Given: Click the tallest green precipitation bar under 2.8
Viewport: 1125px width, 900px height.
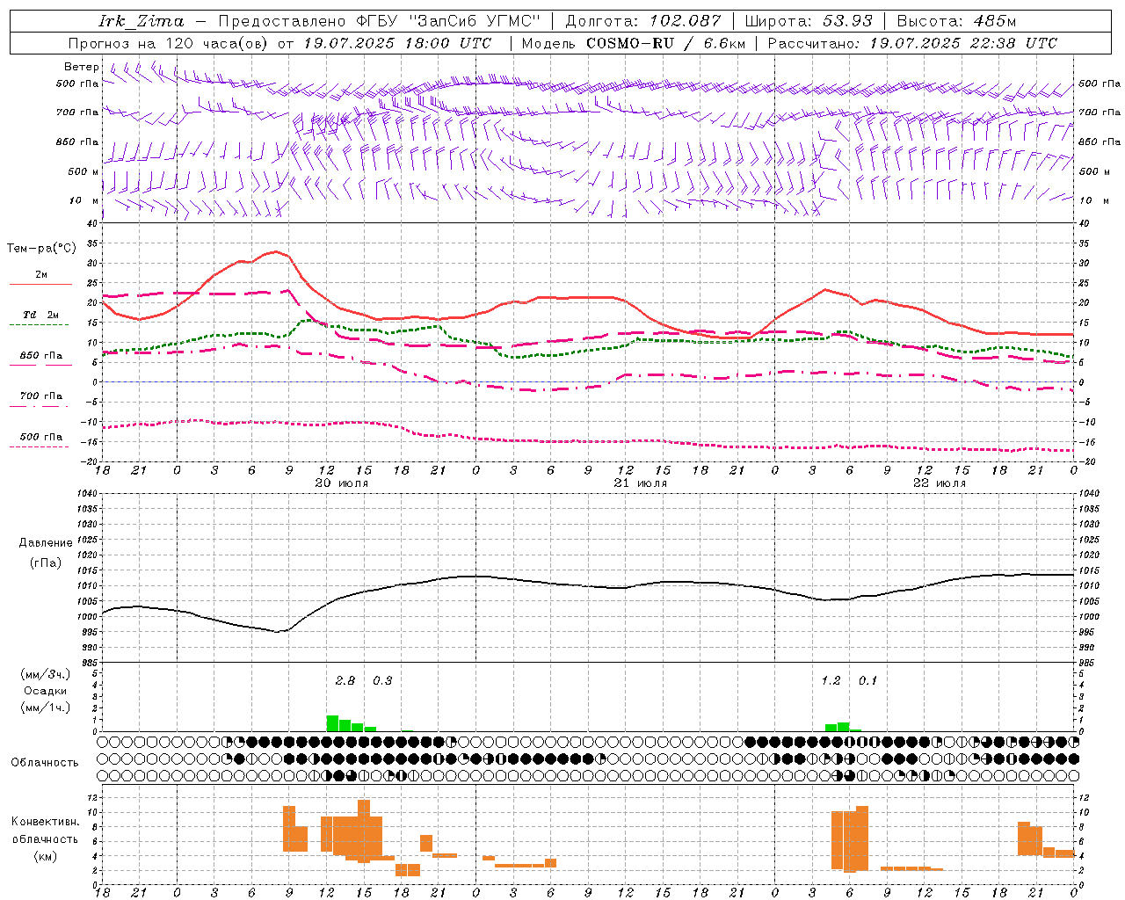Looking at the screenshot, I should tap(332, 723).
